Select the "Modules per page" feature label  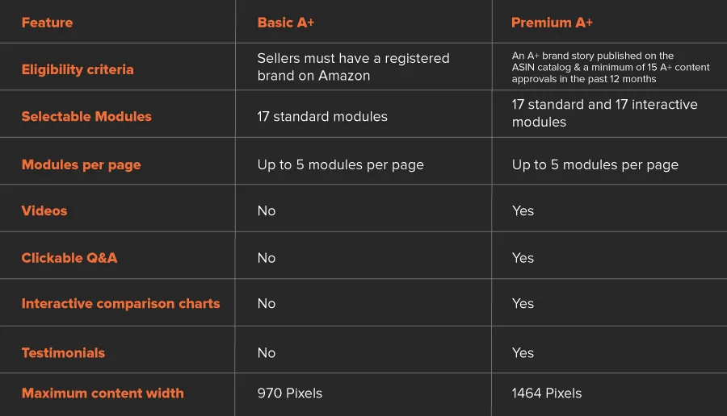point(81,164)
